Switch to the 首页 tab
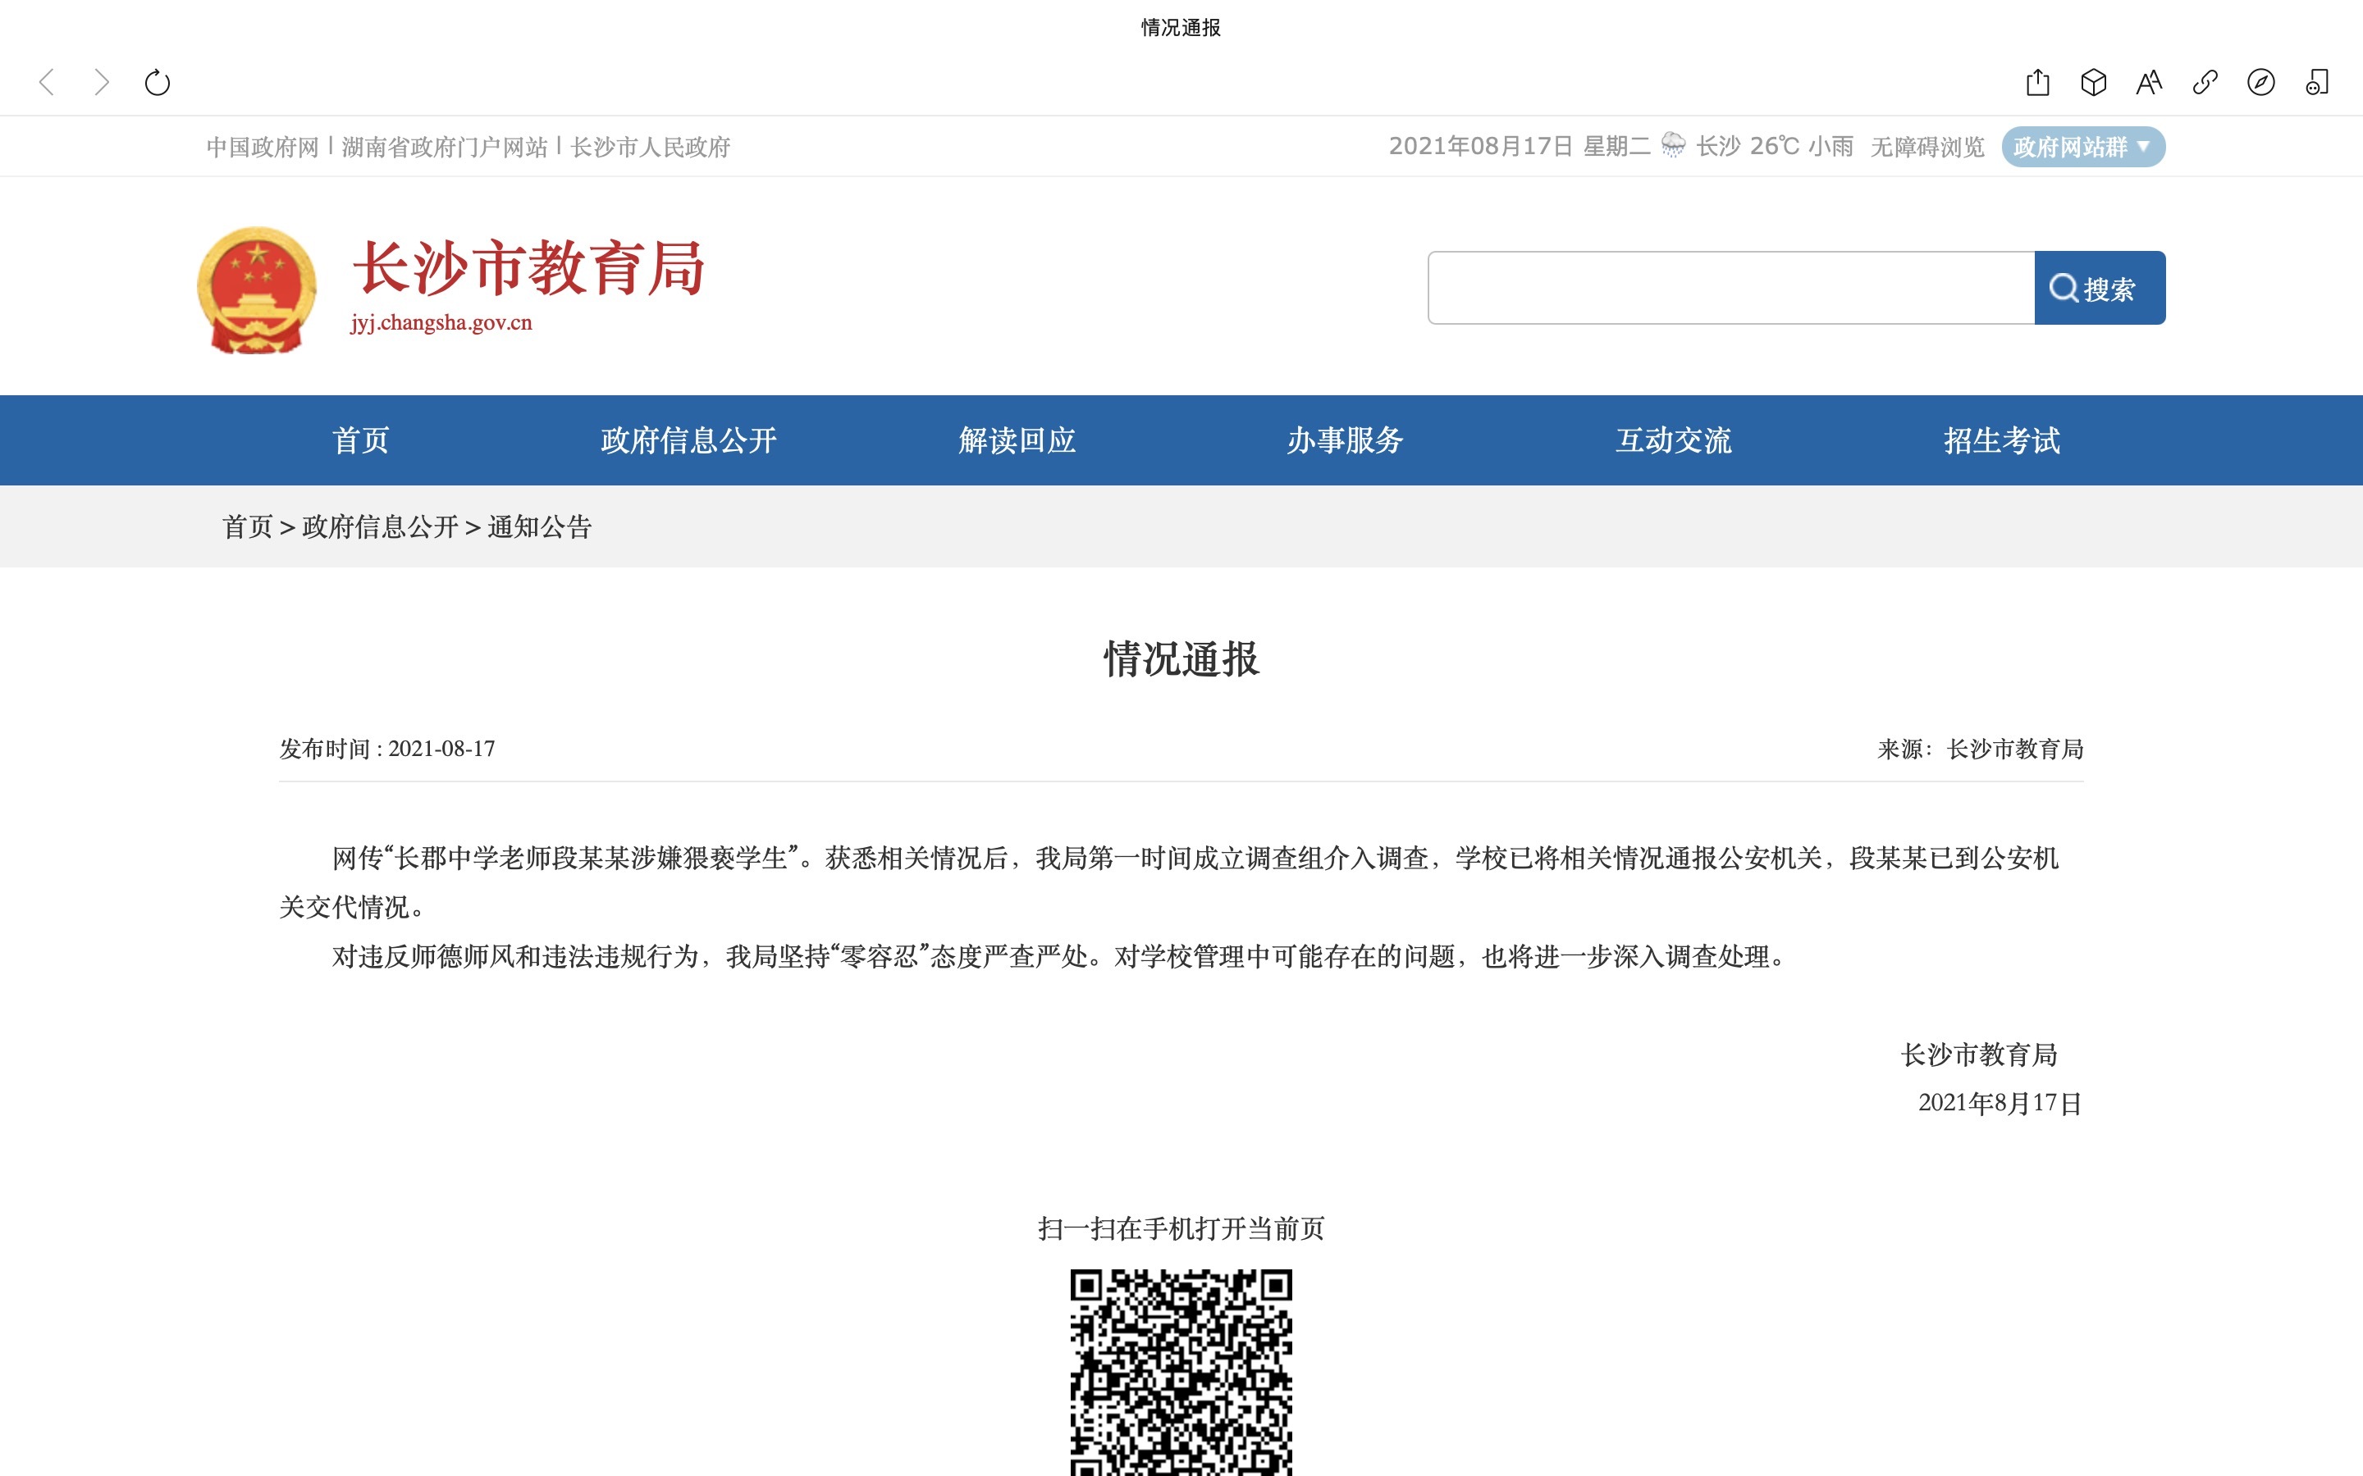This screenshot has width=2363, height=1476. (x=359, y=440)
